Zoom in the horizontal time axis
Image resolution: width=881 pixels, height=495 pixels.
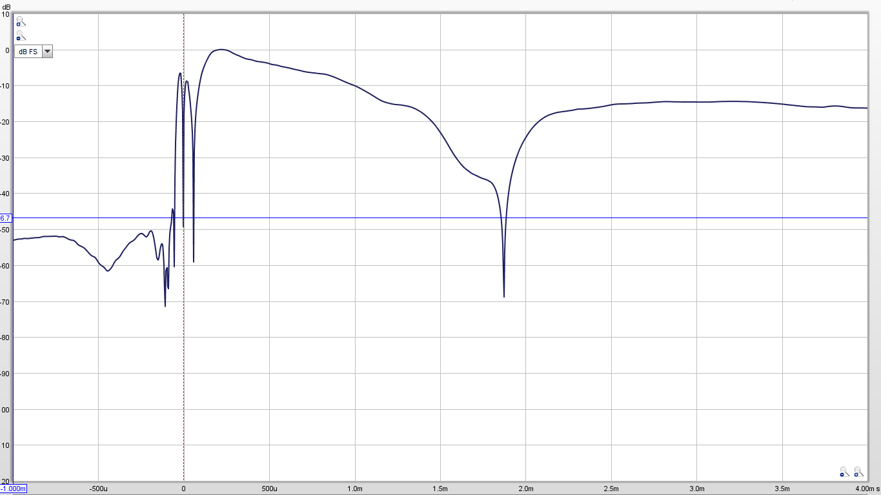(x=858, y=472)
